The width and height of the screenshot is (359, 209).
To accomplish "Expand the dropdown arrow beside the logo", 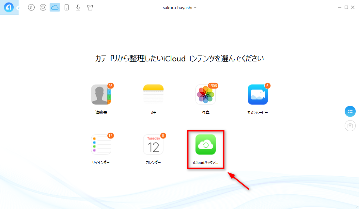I will click(18, 8).
